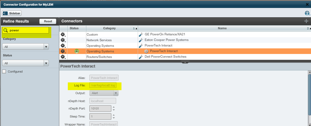Increase the Sleep Time value
The height and width of the screenshot is (126, 311).
tap(114, 115)
